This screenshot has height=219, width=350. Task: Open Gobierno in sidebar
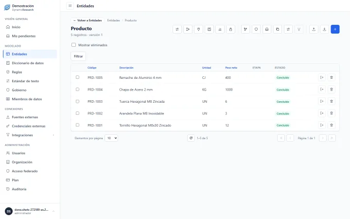click(x=30, y=90)
